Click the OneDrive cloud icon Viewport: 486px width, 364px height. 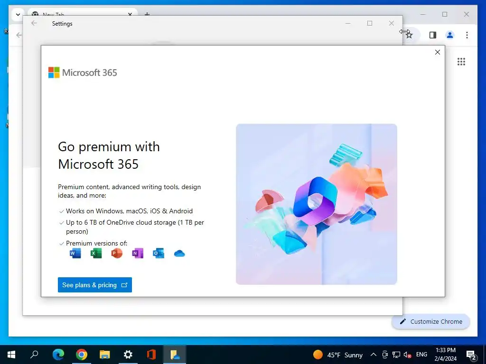tap(179, 254)
